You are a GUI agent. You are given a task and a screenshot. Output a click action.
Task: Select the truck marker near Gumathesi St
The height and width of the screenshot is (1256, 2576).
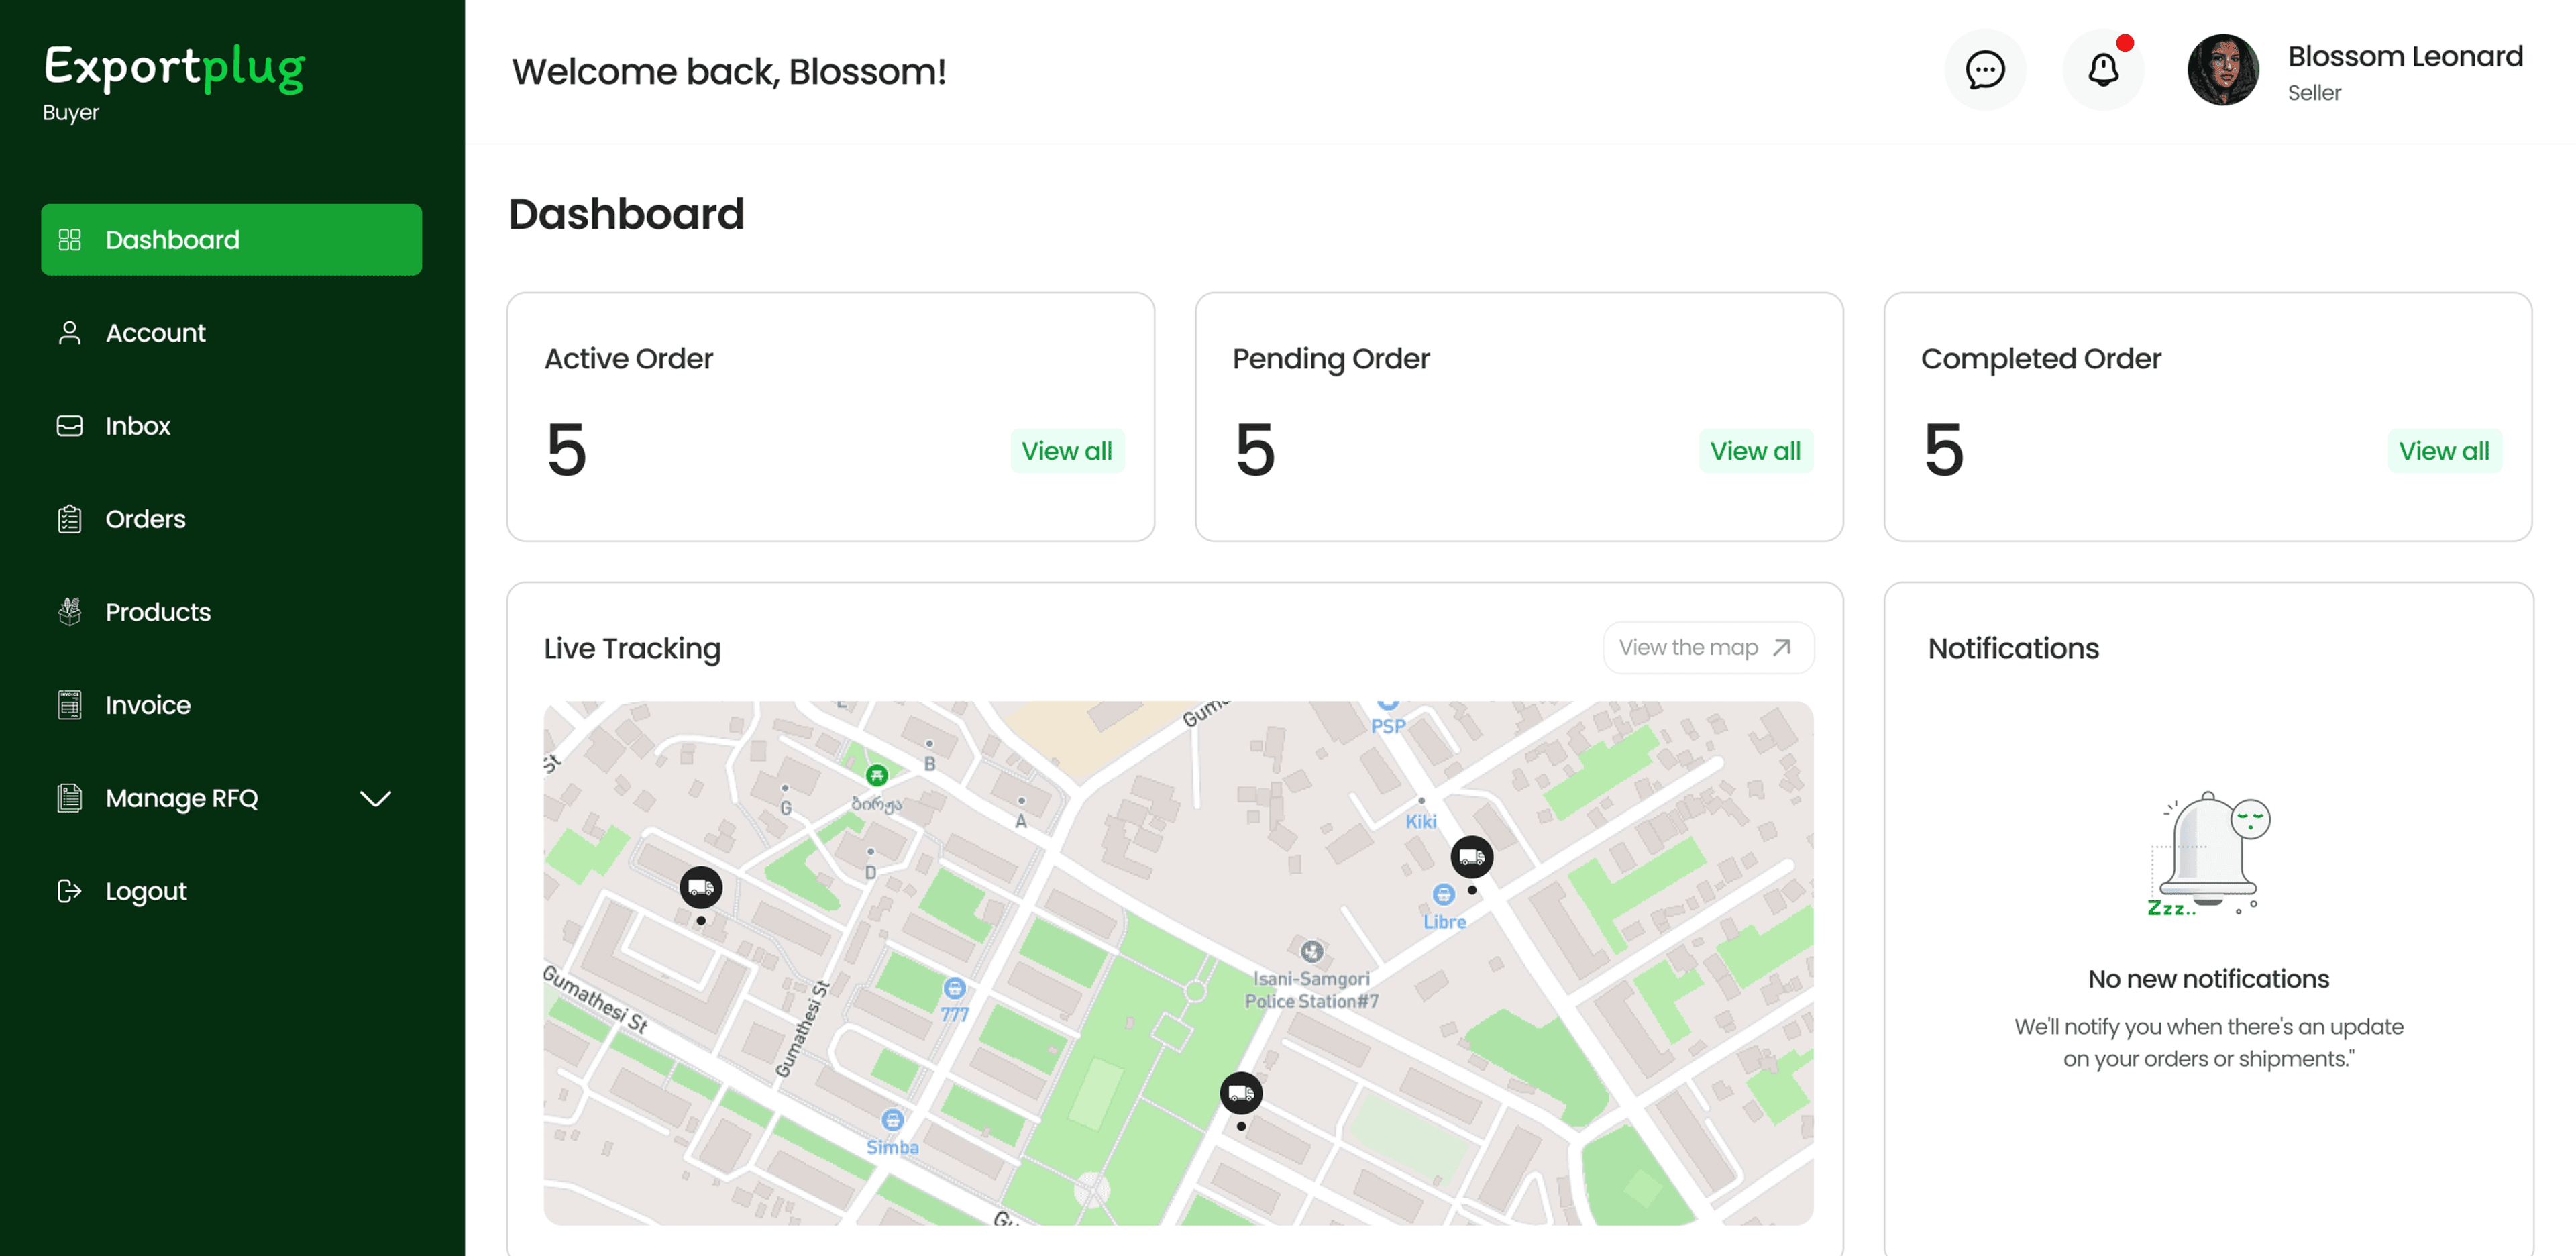(701, 887)
